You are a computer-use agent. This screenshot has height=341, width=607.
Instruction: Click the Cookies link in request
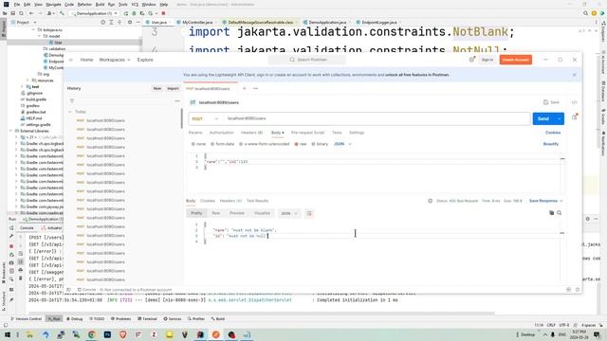553,133
